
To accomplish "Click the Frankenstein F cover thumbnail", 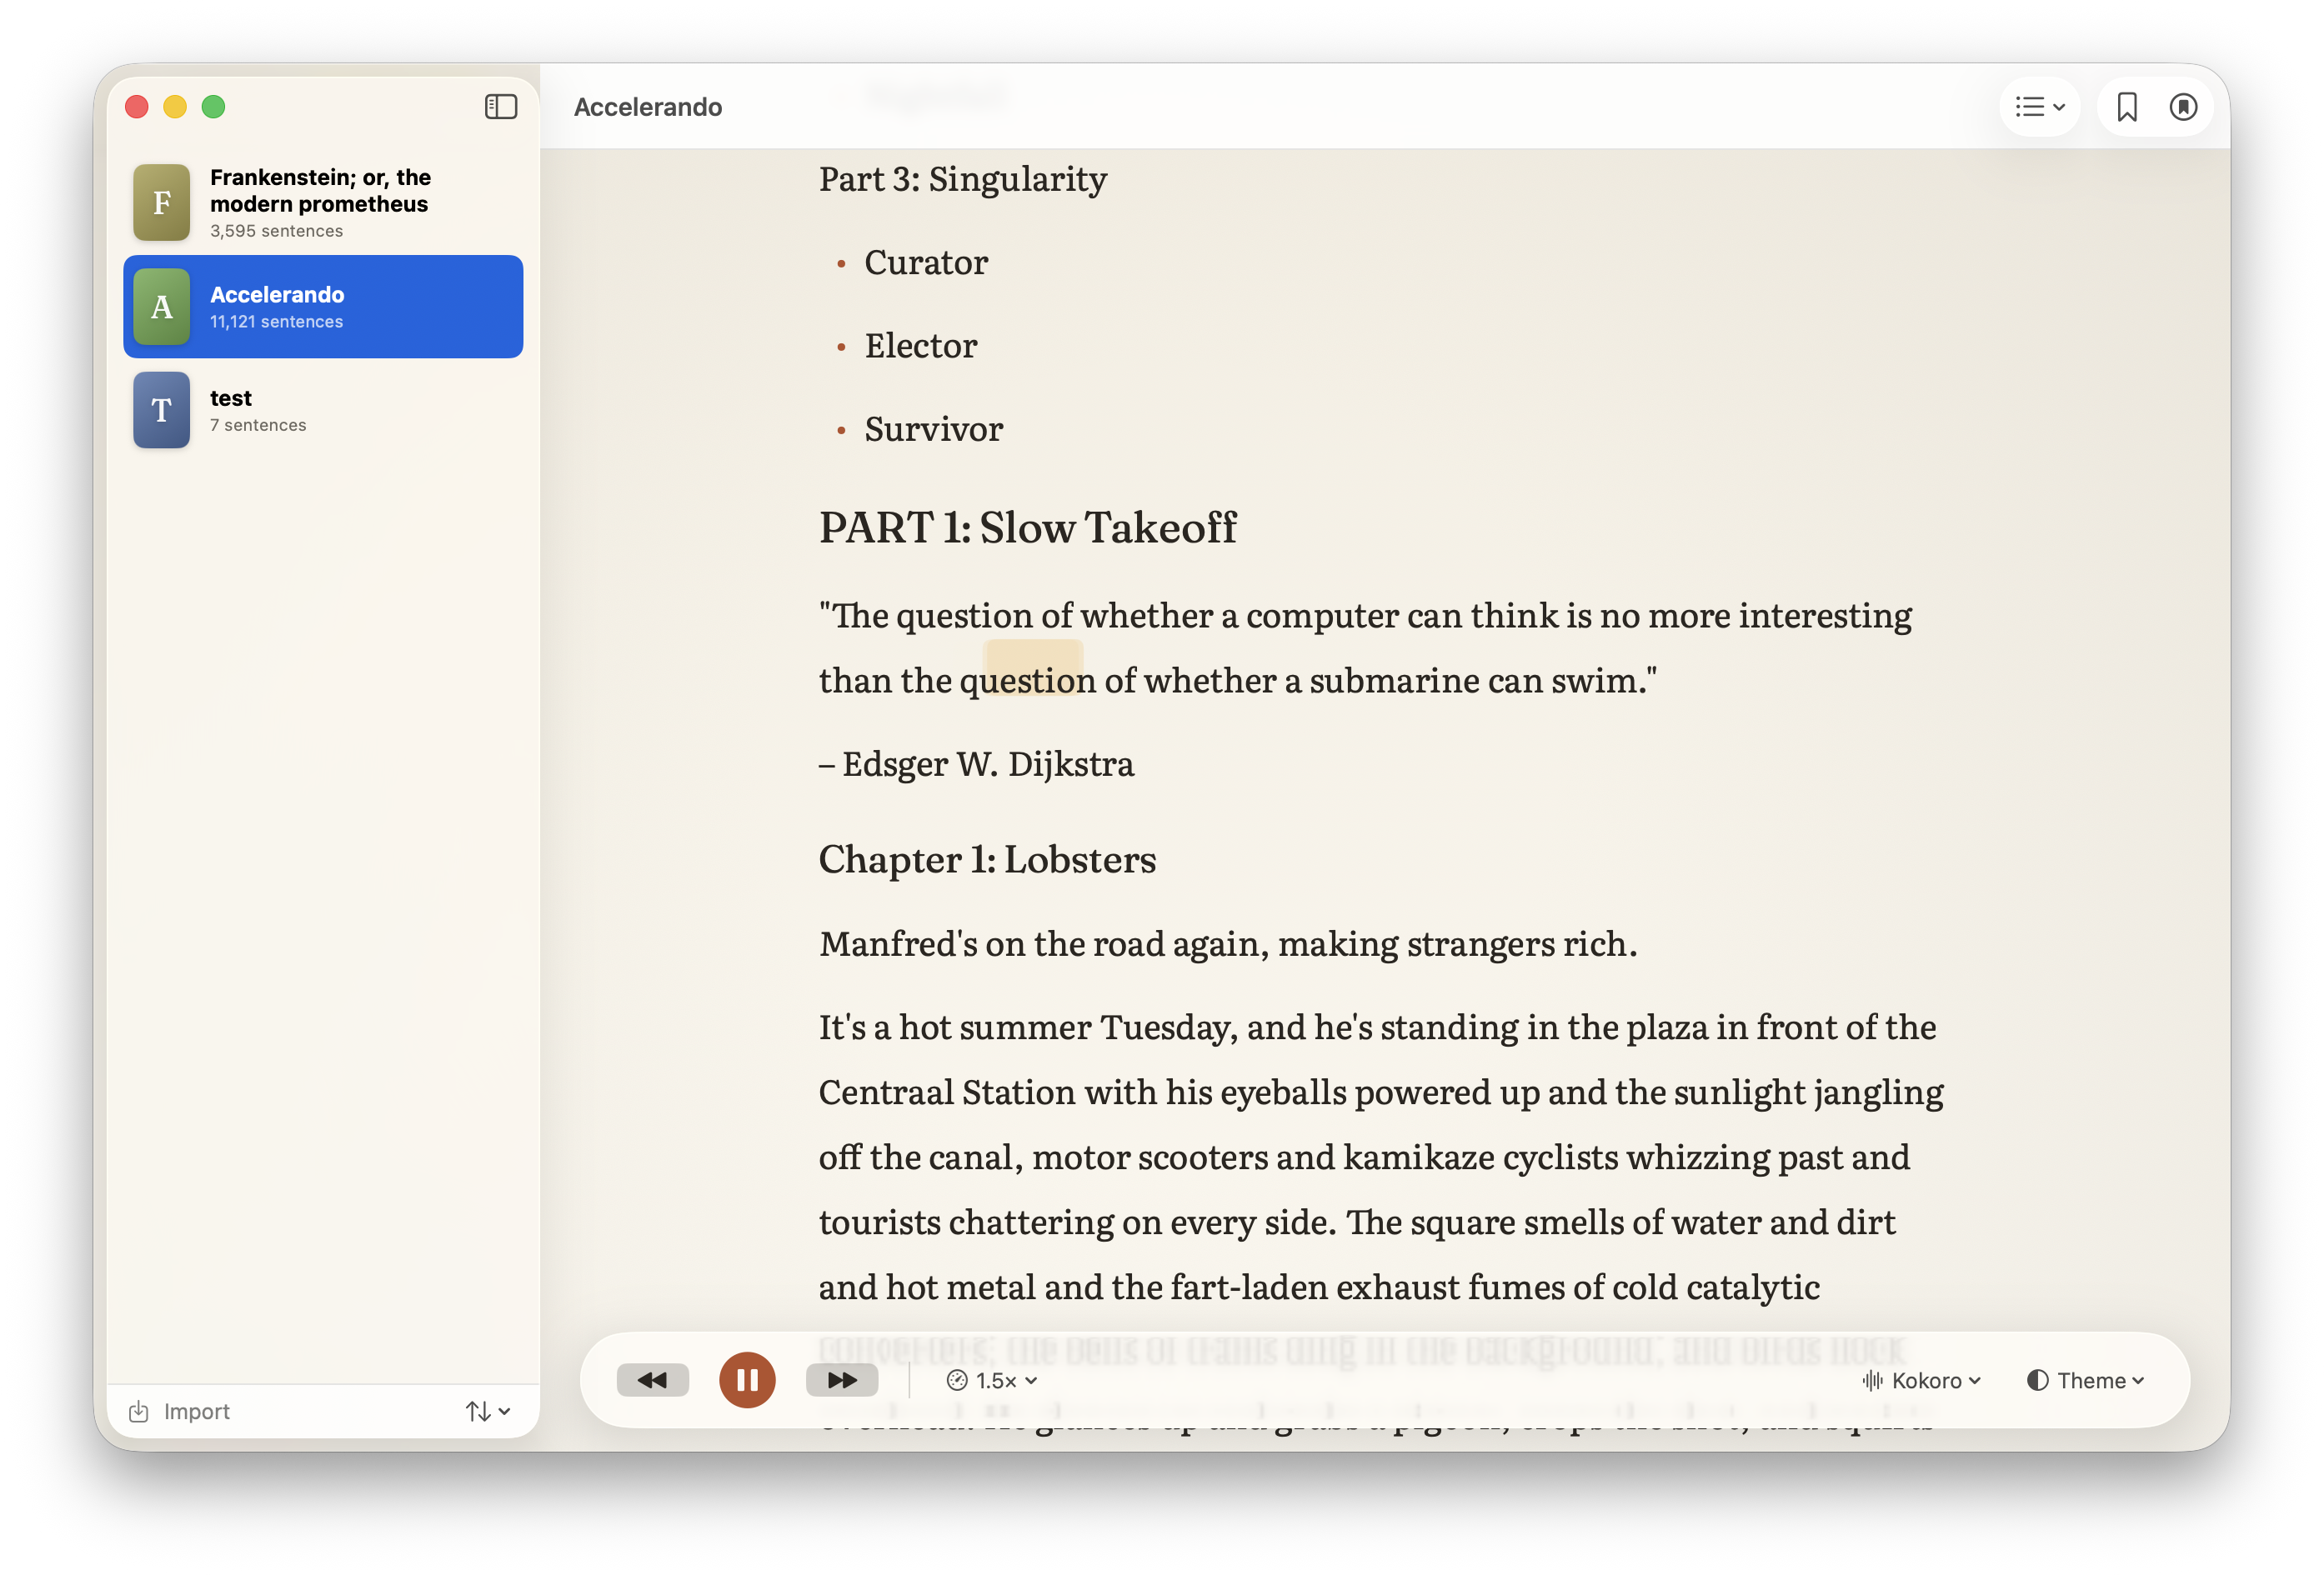I will point(162,203).
